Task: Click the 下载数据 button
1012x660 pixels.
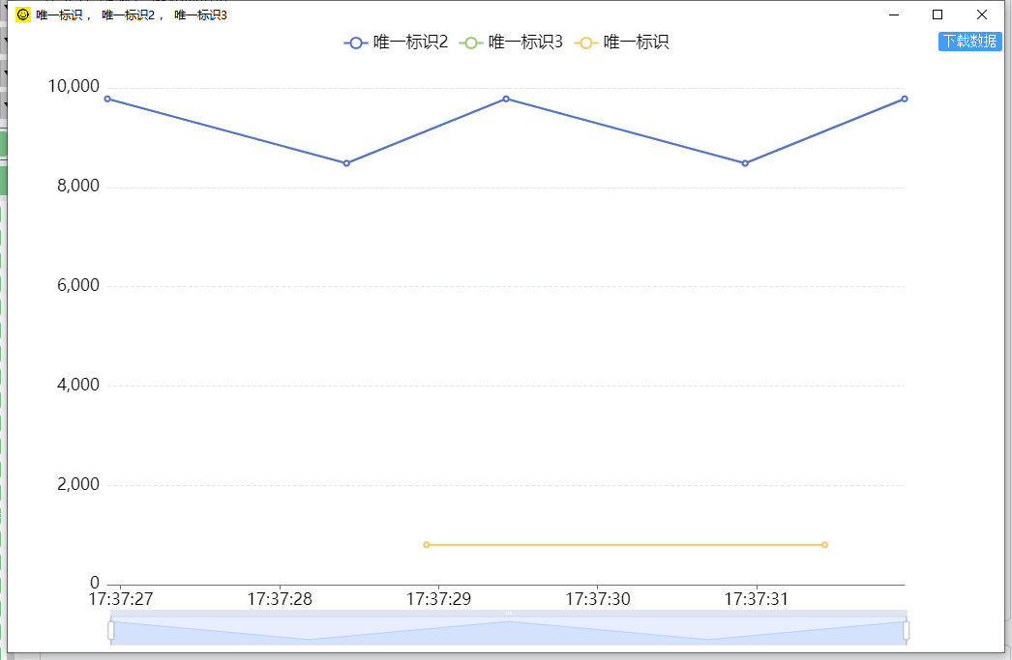Action: 969,42
